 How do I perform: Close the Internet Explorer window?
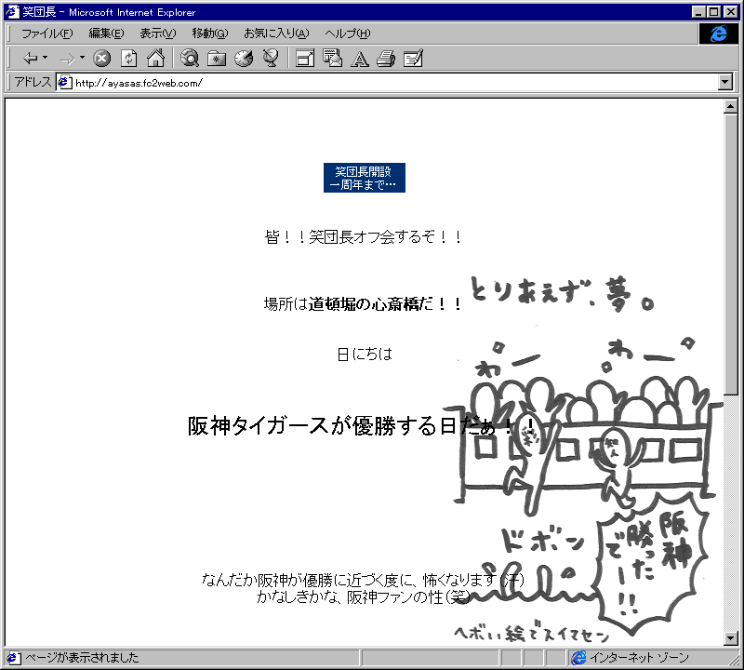pos(731,12)
